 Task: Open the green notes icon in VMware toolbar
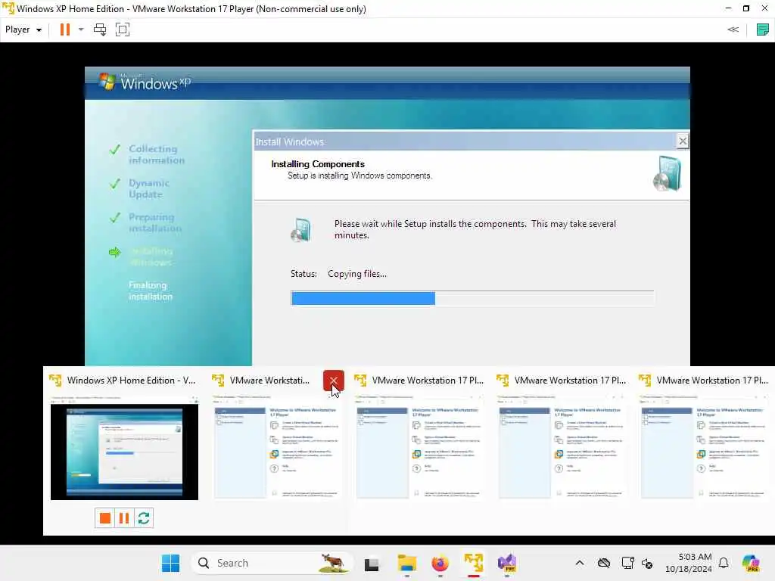[x=763, y=30]
